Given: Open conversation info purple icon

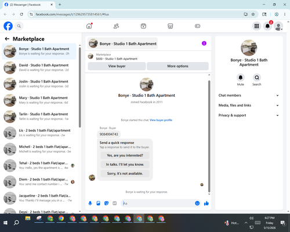Looking at the screenshot, I should pos(204,43).
